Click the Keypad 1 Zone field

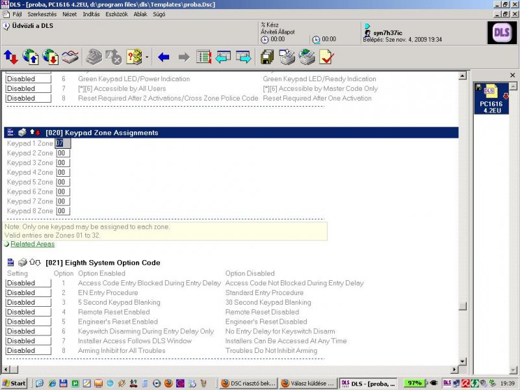click(x=62, y=143)
